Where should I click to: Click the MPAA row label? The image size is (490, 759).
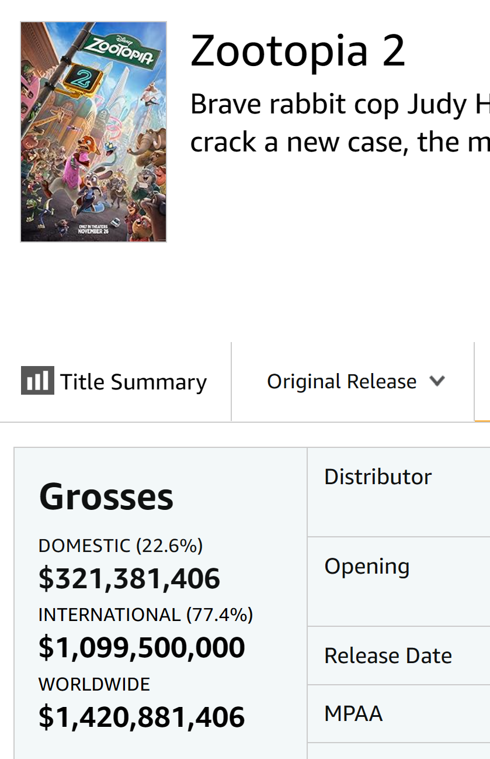pos(353,714)
